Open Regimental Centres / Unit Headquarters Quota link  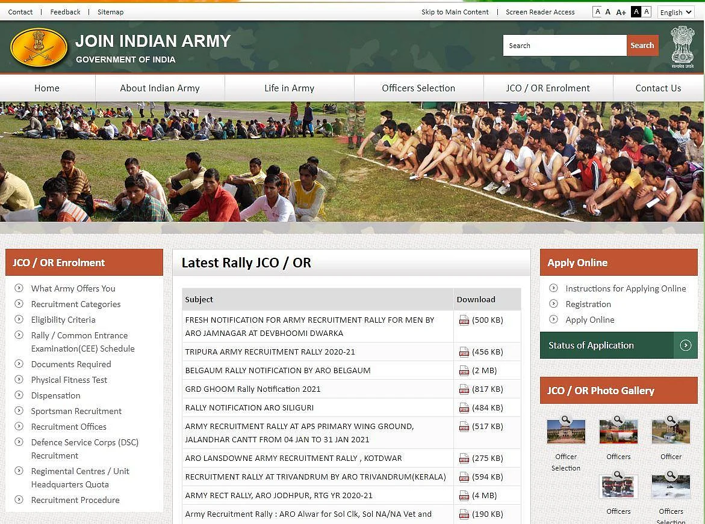click(80, 478)
